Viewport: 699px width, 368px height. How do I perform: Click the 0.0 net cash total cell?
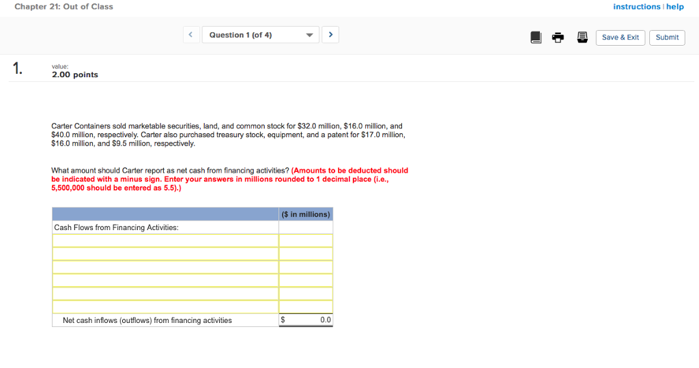(x=306, y=320)
